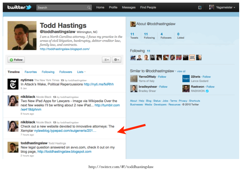This screenshot has height=175, width=242.
Task: Click last avatar in Following grid
Action: click(x=199, y=58)
